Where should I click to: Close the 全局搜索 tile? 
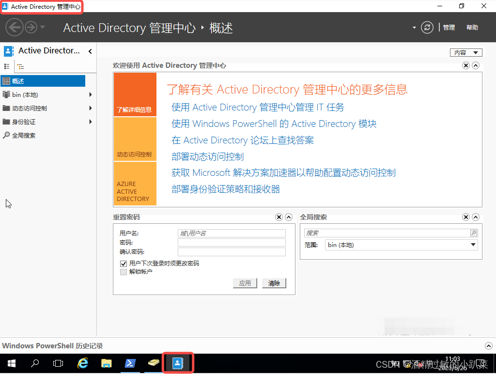466,217
